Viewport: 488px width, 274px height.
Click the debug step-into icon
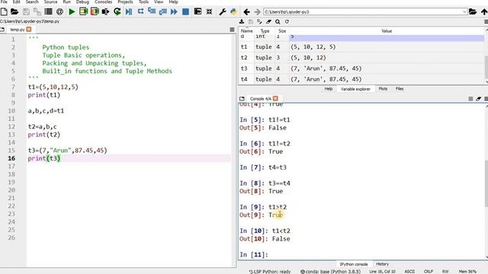[152, 11]
